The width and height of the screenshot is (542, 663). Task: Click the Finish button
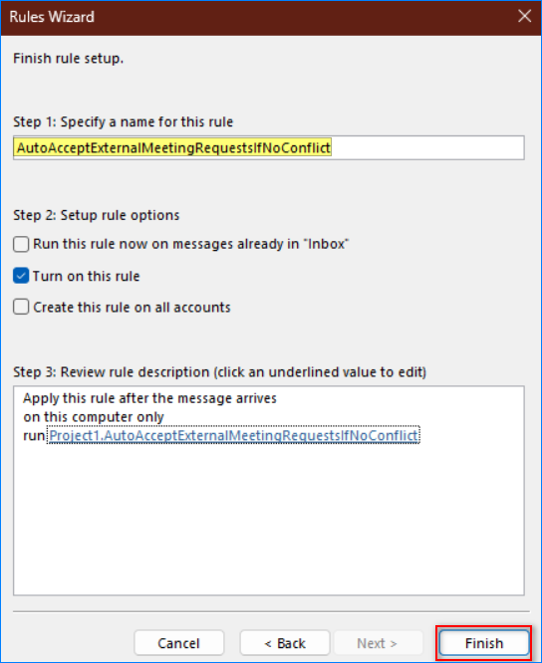(x=484, y=643)
